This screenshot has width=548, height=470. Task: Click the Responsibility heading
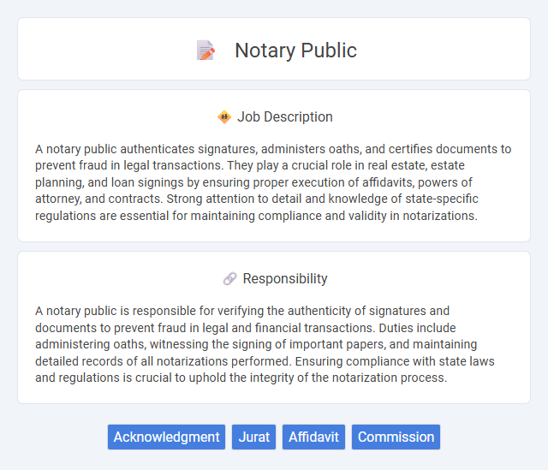point(285,279)
